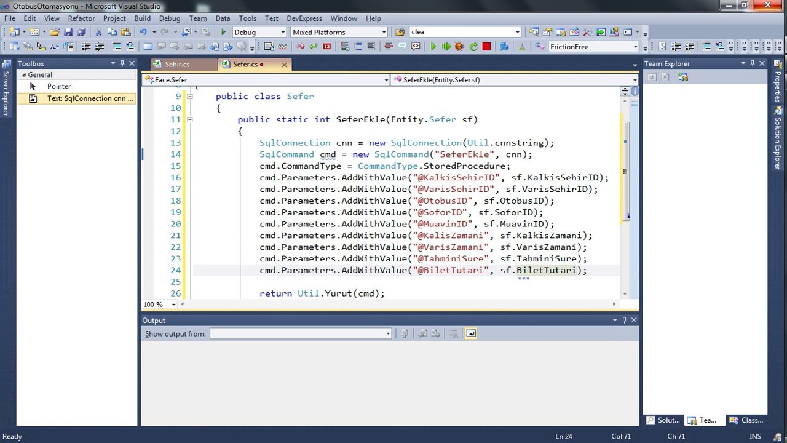787x443 pixels.
Task: Undo the last edit with the Undo icon
Action: 143,32
